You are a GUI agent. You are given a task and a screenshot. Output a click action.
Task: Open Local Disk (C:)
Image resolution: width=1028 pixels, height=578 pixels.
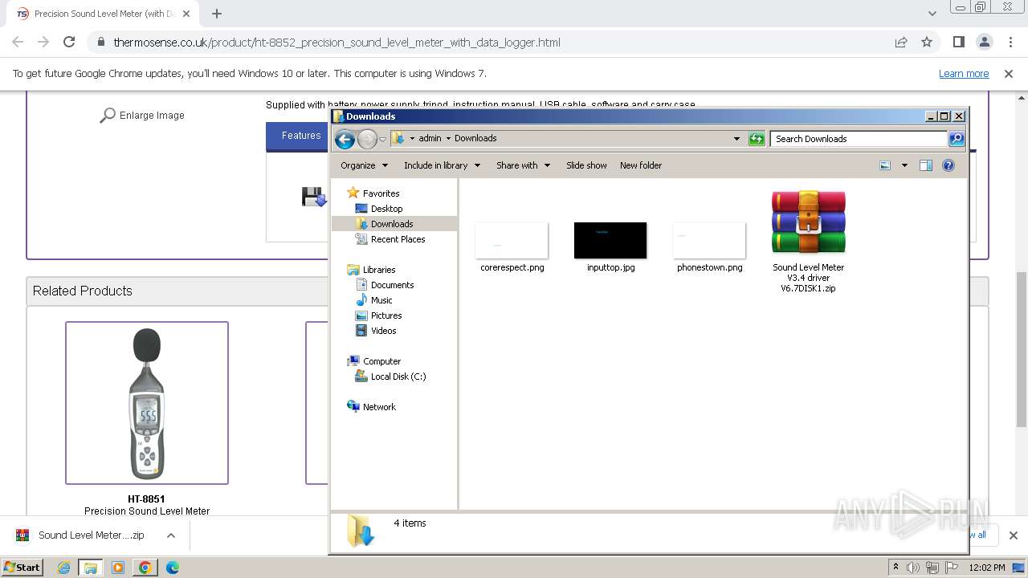pyautogui.click(x=398, y=377)
